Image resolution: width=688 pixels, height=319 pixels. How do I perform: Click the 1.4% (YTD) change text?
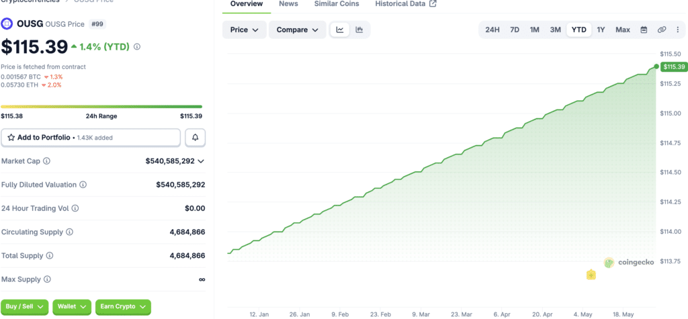[104, 46]
